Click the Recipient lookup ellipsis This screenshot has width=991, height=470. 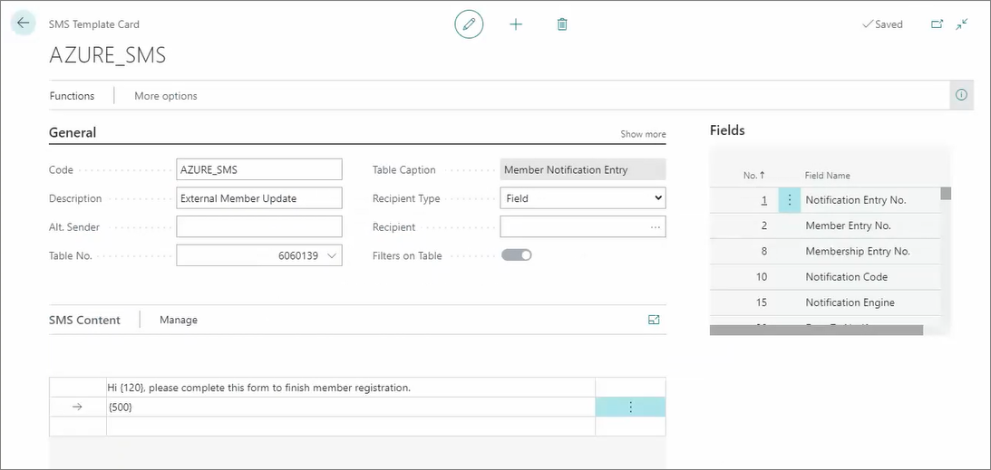[656, 227]
